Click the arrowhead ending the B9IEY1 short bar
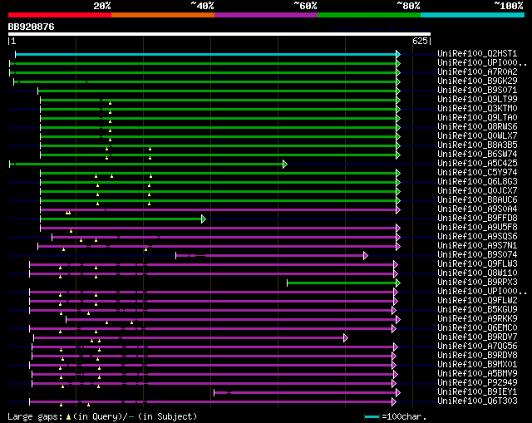The image size is (532, 423). click(x=398, y=392)
